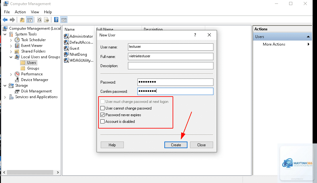Open the Action menu
This screenshot has height=183, width=317.
20,12
